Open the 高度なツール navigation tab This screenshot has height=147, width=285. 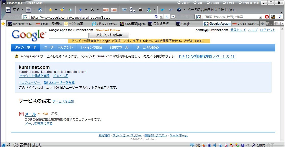pos(119,47)
